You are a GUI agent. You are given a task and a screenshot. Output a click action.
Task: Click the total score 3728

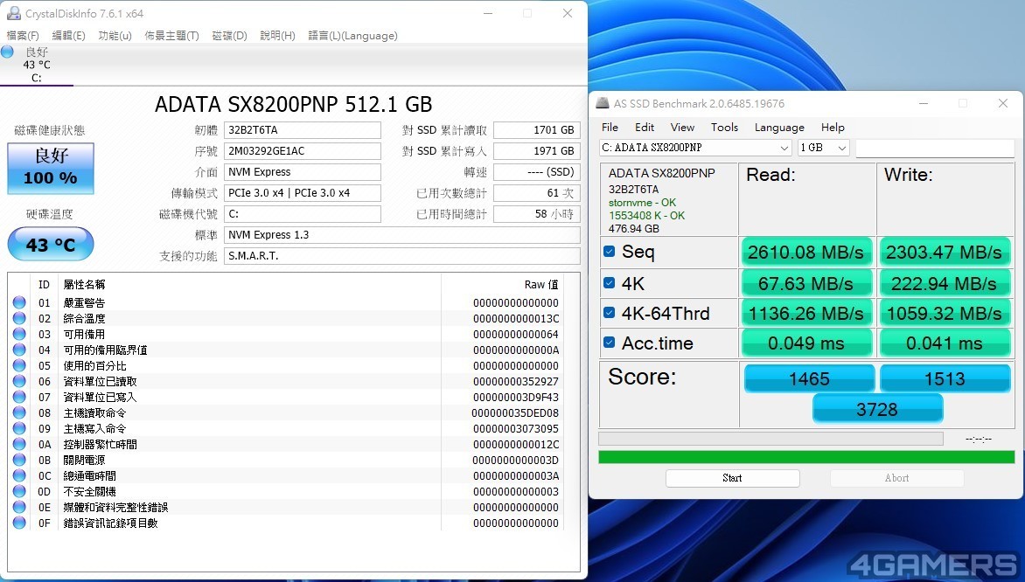tap(877, 410)
